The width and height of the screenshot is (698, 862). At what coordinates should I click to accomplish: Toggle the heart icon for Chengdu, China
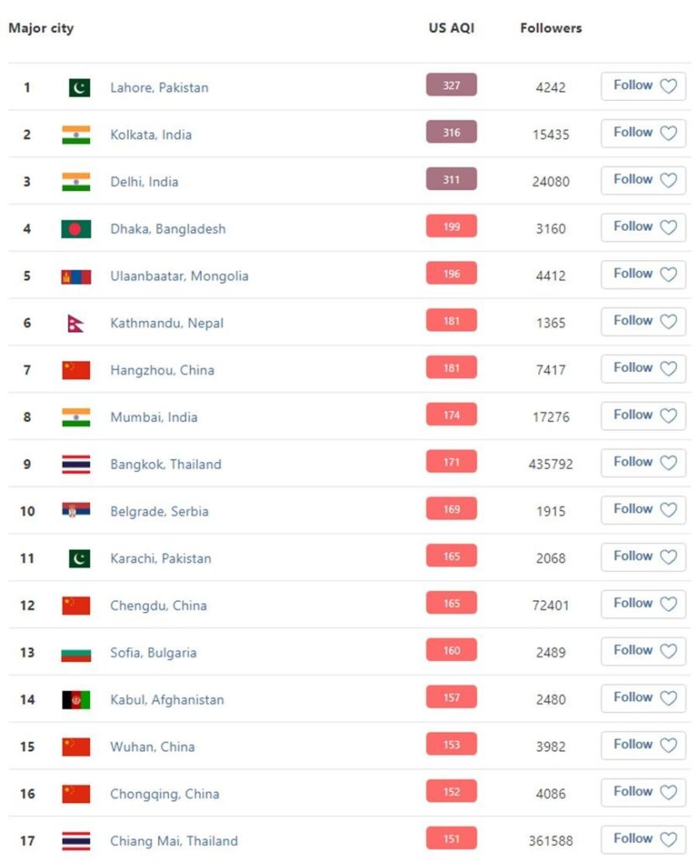tap(669, 604)
